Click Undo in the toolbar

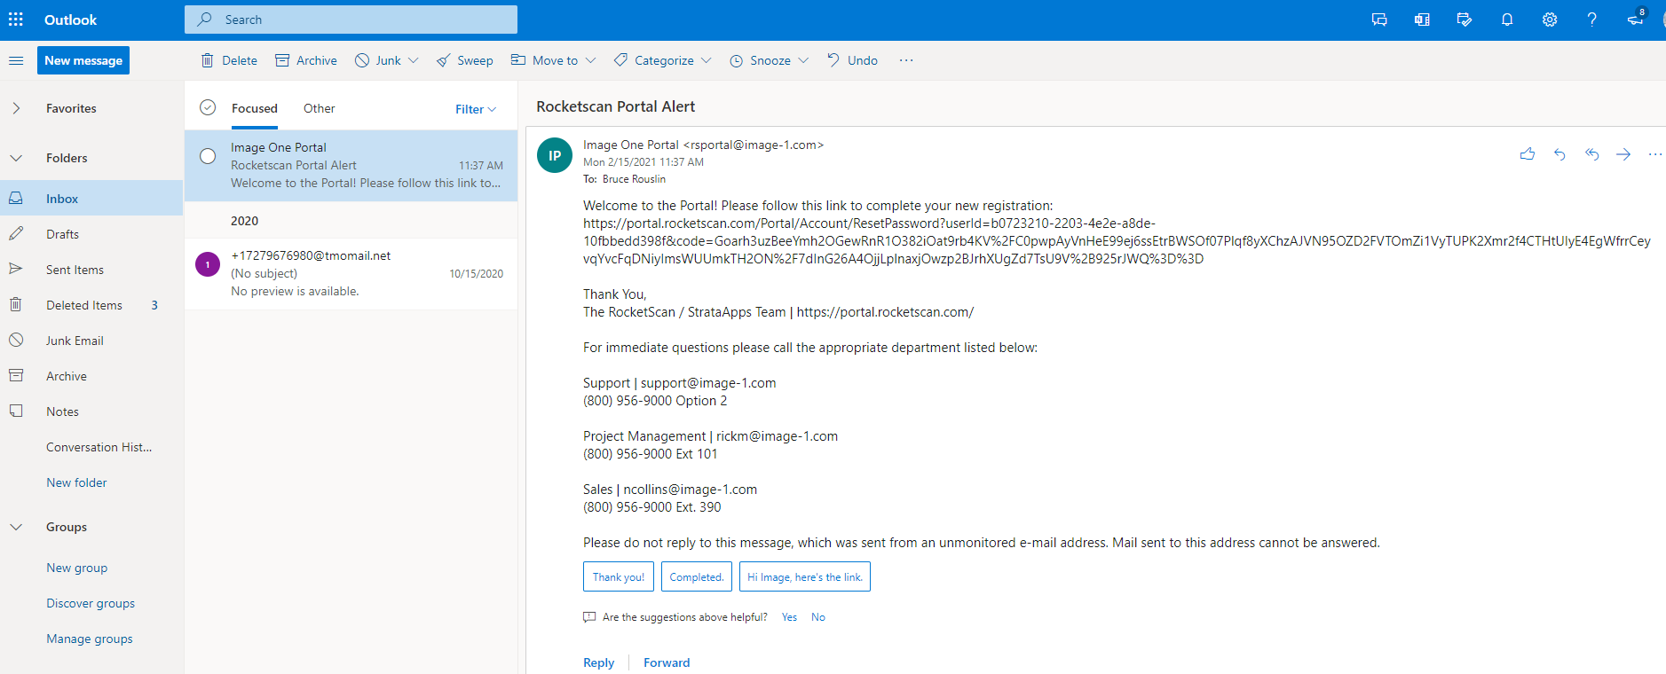point(852,60)
